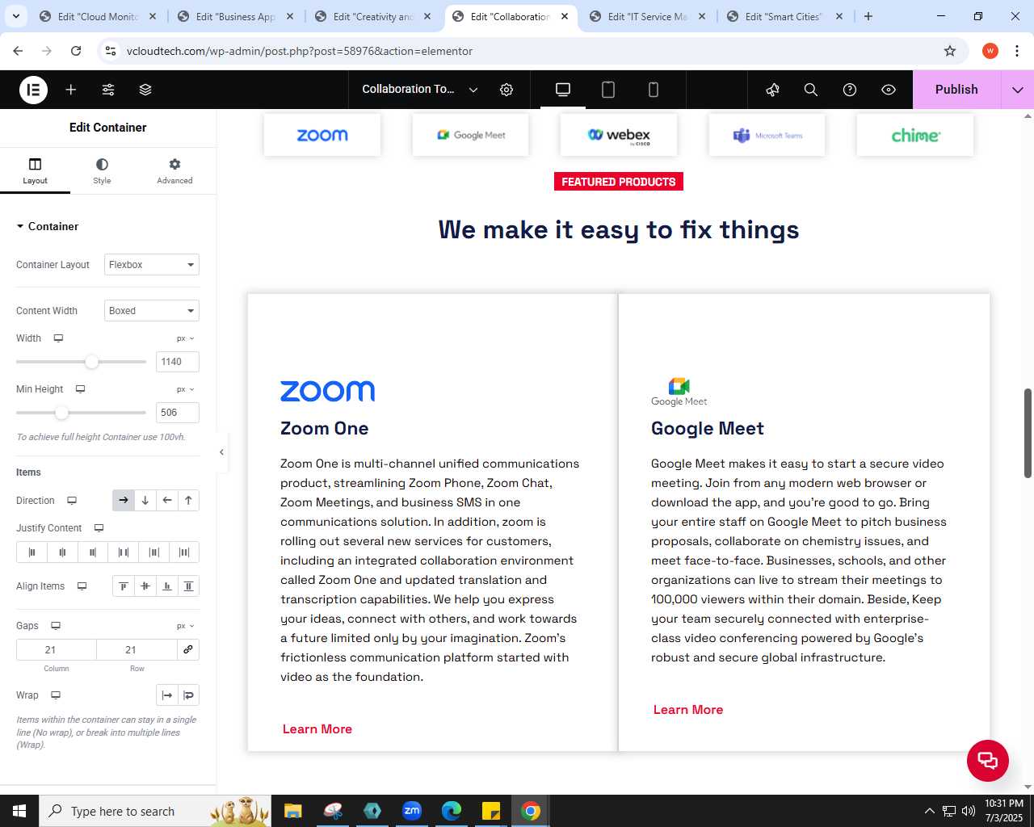Collapse the editor panel with the arrow
Image resolution: width=1034 pixels, height=827 pixels.
point(221,452)
